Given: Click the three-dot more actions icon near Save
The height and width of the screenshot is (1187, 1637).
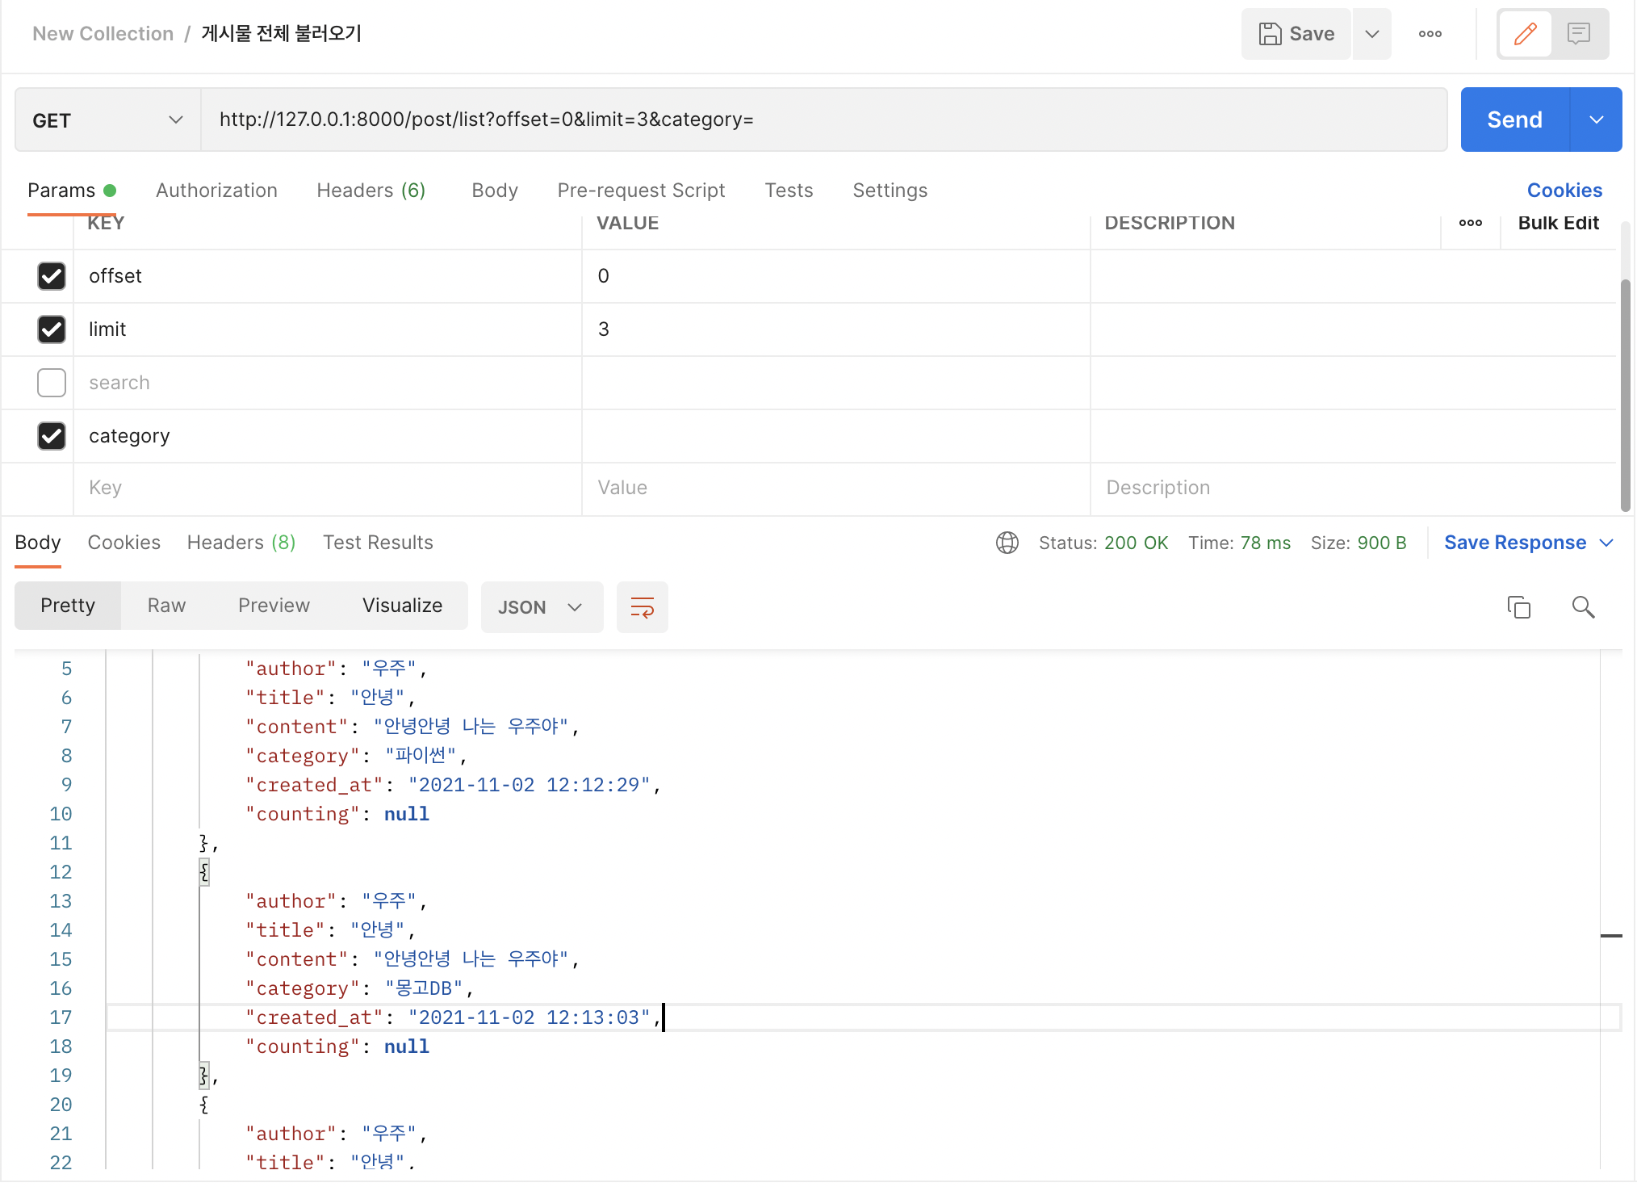Looking at the screenshot, I should 1430,34.
